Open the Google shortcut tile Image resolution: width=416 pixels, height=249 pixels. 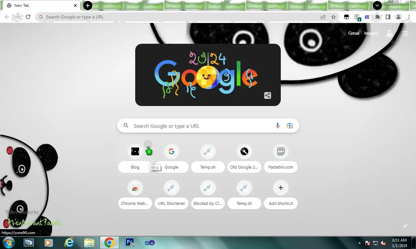(x=172, y=159)
